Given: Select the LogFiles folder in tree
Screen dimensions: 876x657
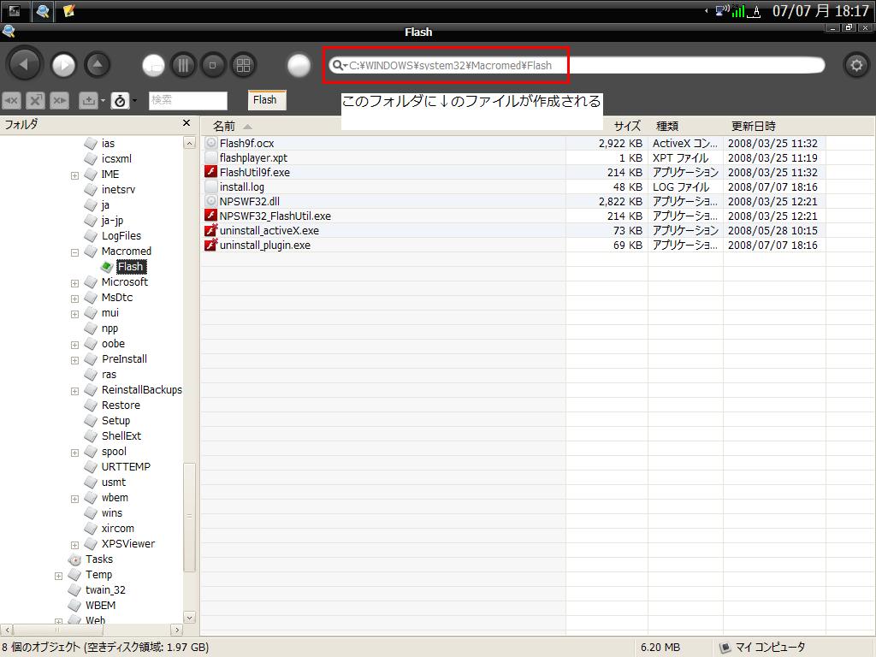Looking at the screenshot, I should (121, 236).
